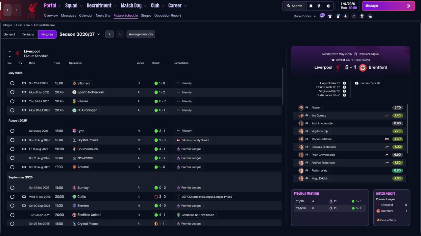Go forward with the right navigation arrow
Image resolution: width=421 pixels, height=236 pixels.
[x=16, y=10]
